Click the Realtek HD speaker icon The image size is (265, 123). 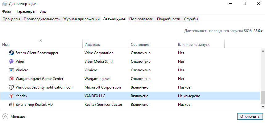[11, 105]
